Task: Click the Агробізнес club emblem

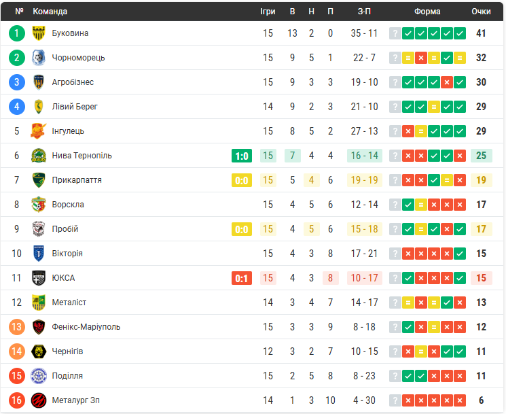Action: click(39, 82)
